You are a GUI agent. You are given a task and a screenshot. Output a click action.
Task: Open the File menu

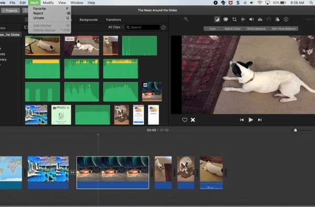(13, 3)
